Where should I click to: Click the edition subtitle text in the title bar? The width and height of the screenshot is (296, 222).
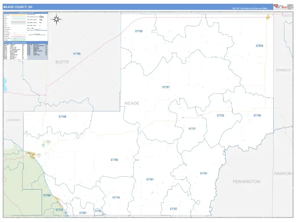click(250, 8)
